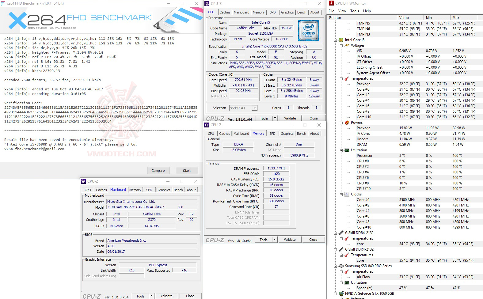Switch to the Graphics tab in the CPU-Z Mainboard window
This screenshot has width=483, height=299.
164,190
